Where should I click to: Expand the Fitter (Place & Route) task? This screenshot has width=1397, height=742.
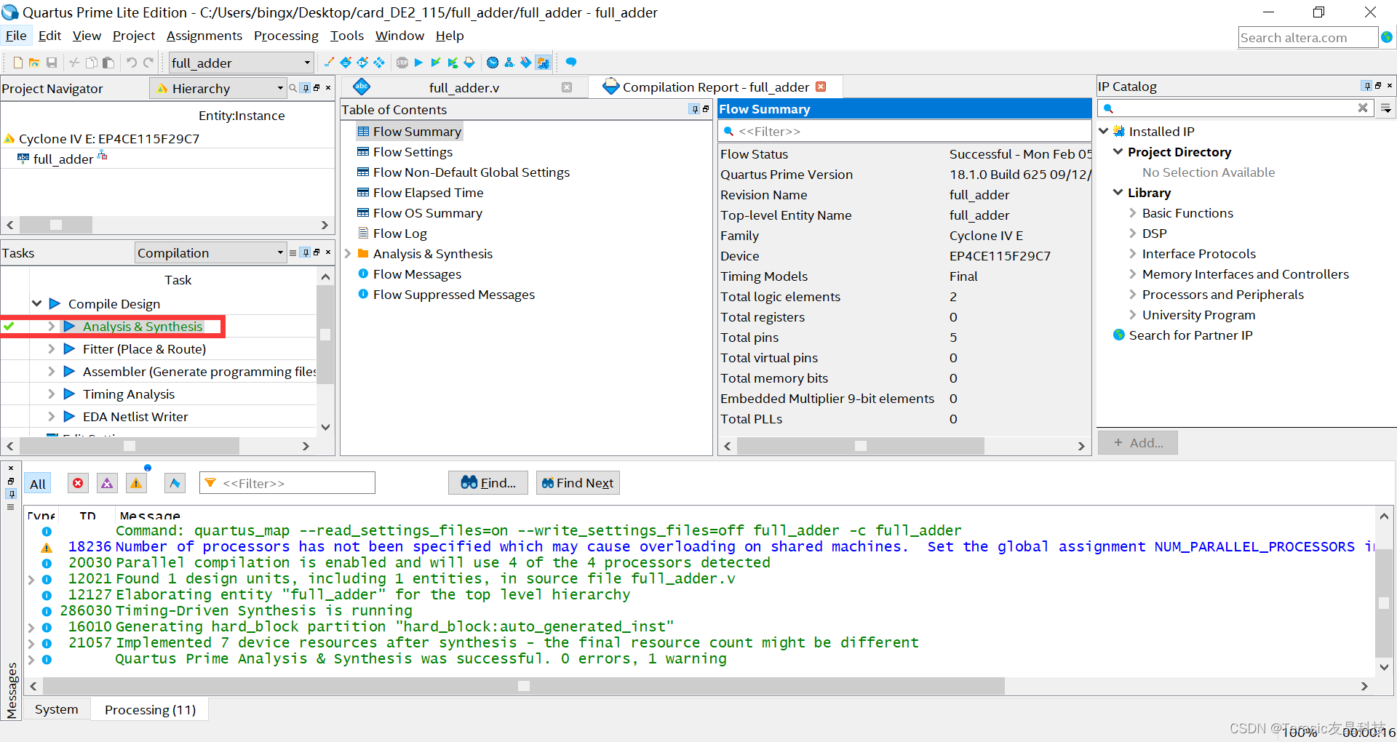pyautogui.click(x=51, y=349)
